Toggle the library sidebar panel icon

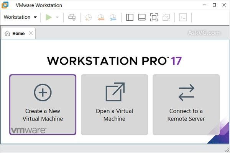tap(130, 17)
